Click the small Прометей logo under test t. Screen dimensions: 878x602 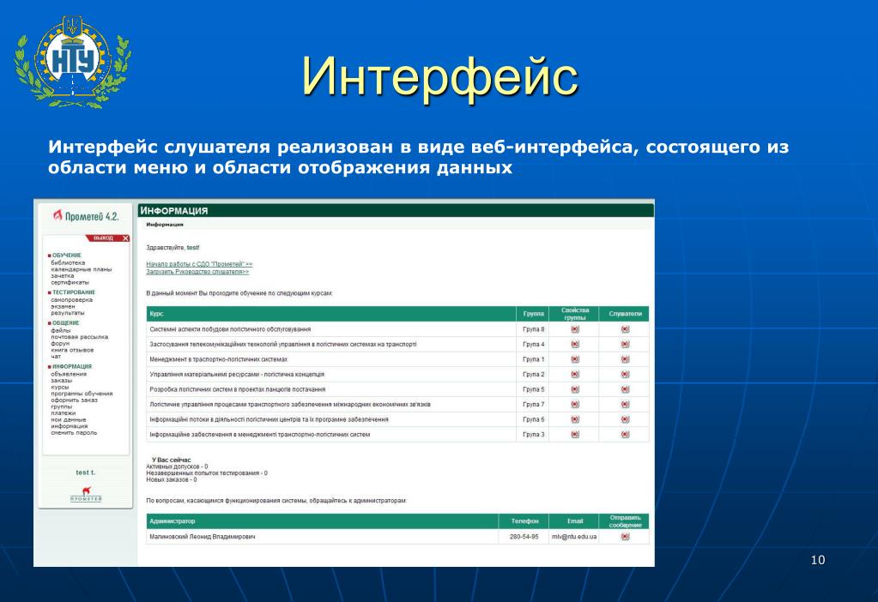86,495
